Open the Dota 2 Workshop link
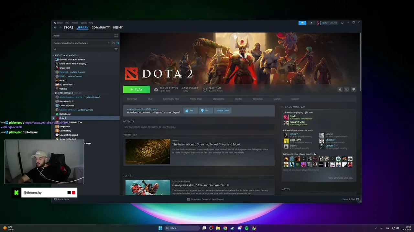This screenshot has height=232, width=414. 258,99
